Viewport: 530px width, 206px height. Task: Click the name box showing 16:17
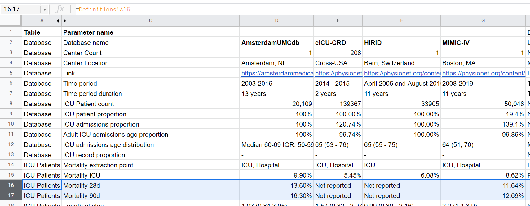[x=21, y=9]
